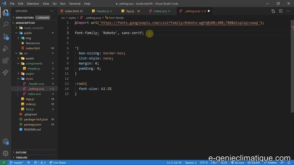
Task: Open the Edit menu
Action: point(21,4)
